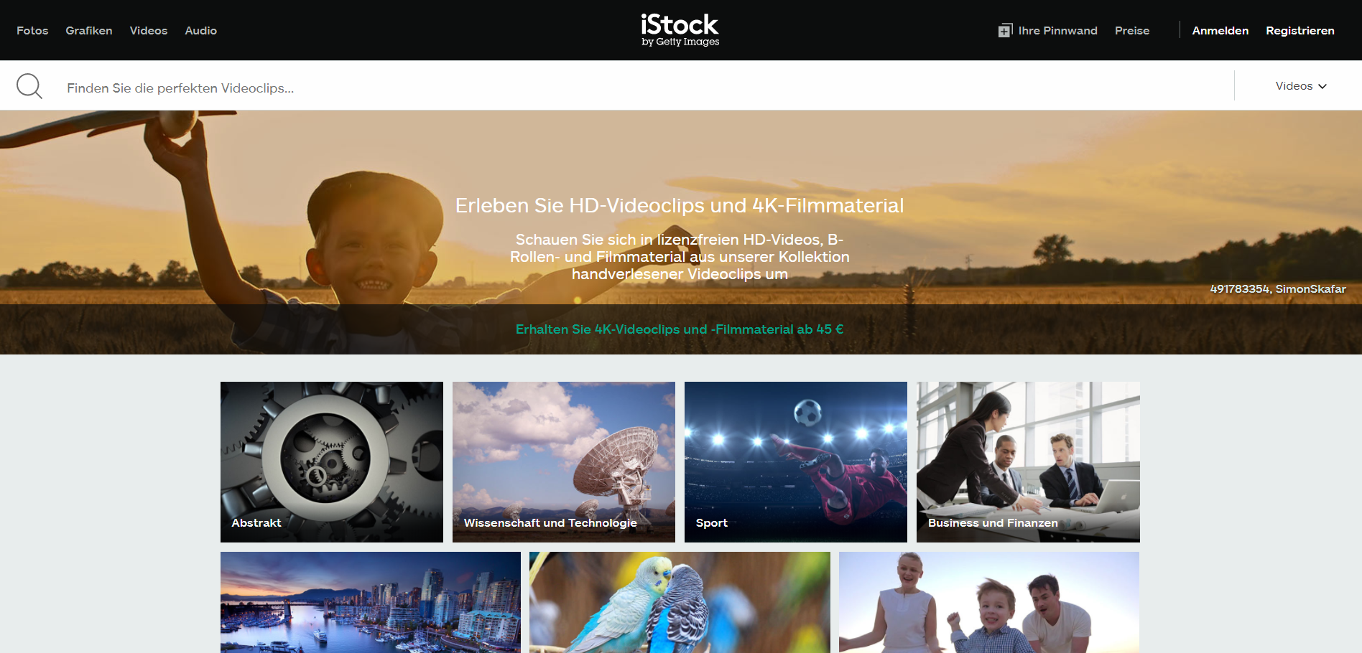Click the chevron next to Videos
1362x653 pixels.
tap(1322, 86)
